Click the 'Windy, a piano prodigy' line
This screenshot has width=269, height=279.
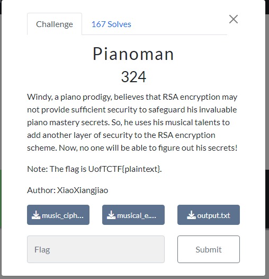(x=132, y=97)
